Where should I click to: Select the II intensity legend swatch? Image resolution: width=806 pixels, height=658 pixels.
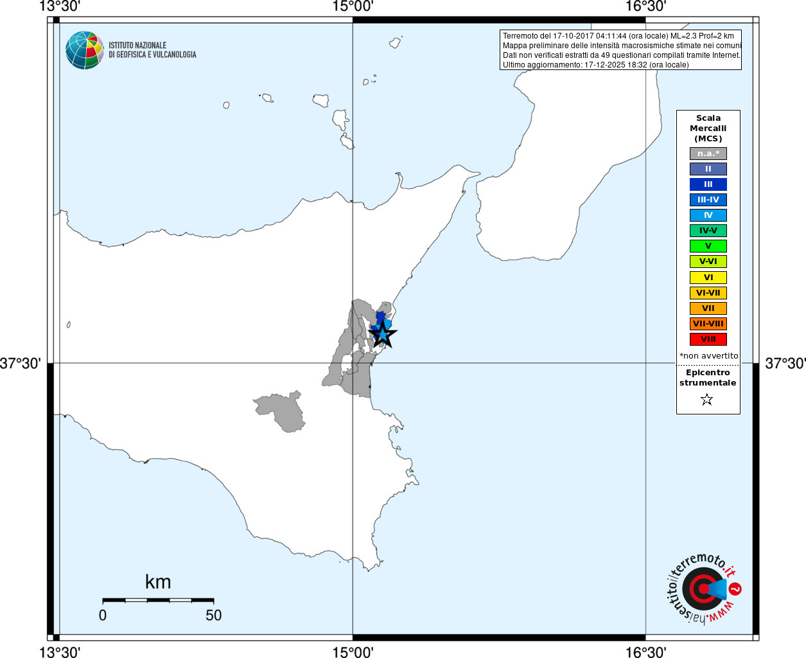(708, 169)
